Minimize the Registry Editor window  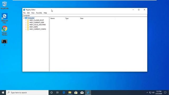click(x=133, y=10)
